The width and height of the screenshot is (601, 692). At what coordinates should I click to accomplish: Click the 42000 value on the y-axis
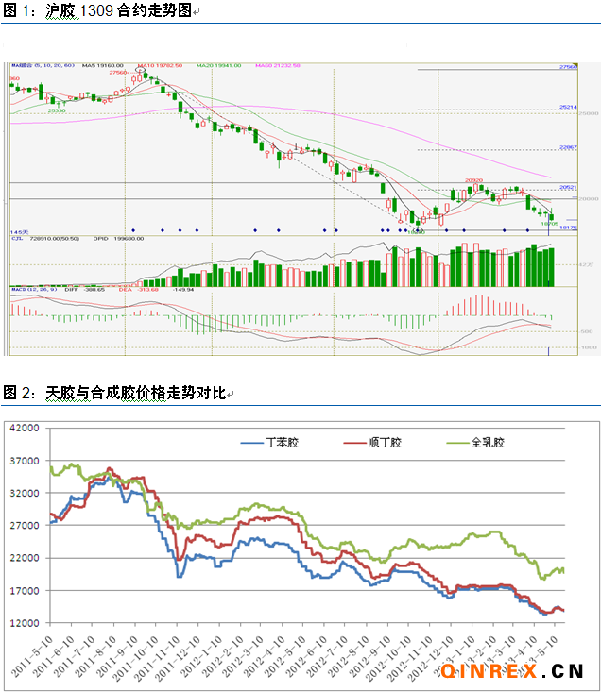pos(24,428)
